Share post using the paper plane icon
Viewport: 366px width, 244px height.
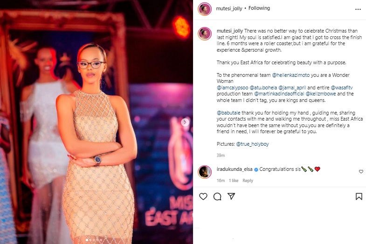click(x=231, y=196)
